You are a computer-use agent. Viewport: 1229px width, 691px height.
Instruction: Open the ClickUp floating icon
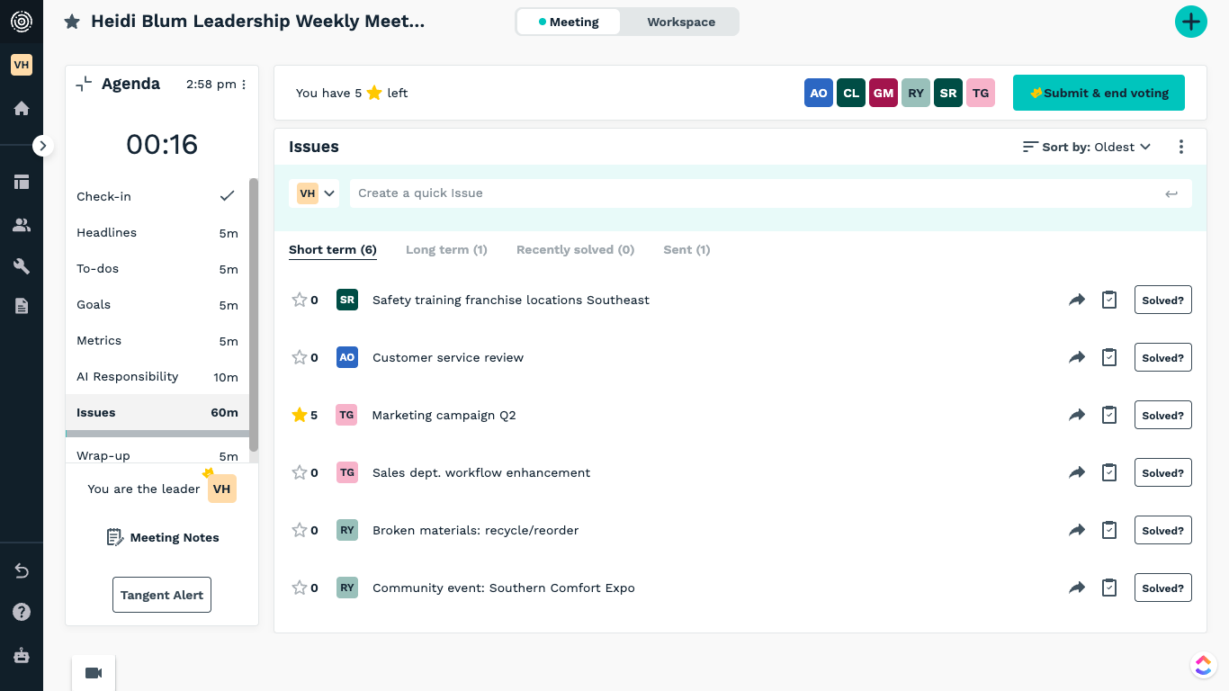pyautogui.click(x=1204, y=665)
